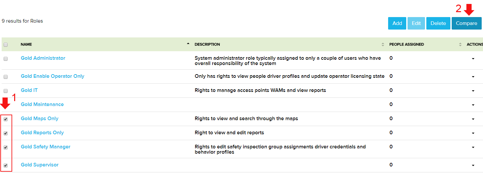Open the Gold Enable Operator Only link
The width and height of the screenshot is (483, 173).
click(x=52, y=76)
